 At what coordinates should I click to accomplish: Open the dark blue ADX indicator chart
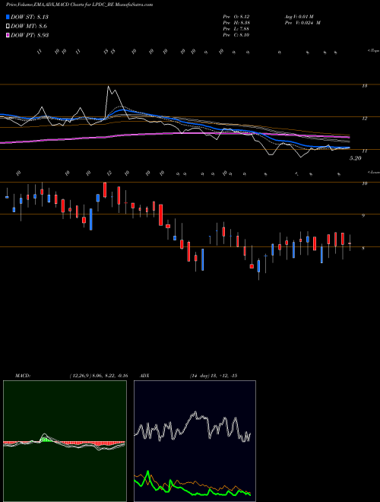pyautogui.click(x=195, y=441)
